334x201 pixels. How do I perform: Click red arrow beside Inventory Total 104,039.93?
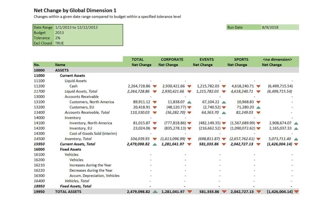[155, 139]
